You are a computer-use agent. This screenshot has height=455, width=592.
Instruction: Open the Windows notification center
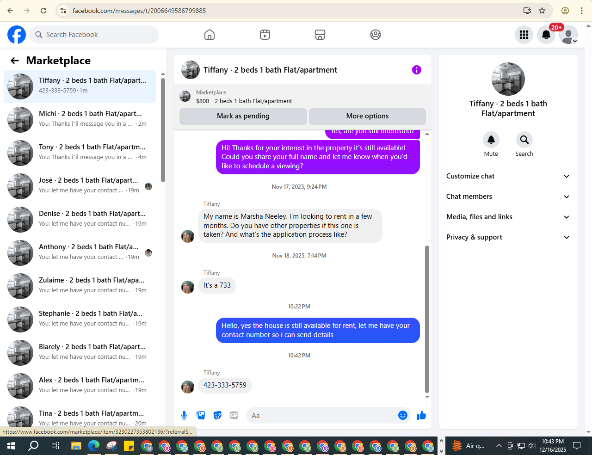[577, 446]
